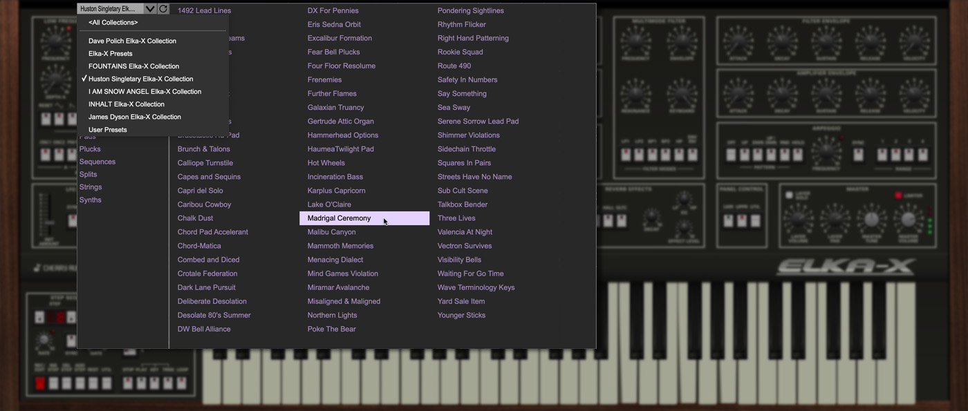
Task: Select Sidechain Throttle preset
Action: (x=466, y=149)
